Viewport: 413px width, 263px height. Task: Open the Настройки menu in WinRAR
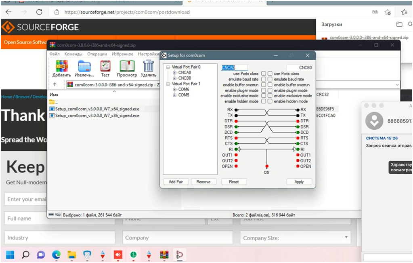point(148,54)
